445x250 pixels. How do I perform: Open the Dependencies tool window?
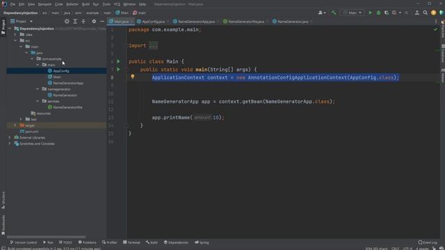point(176,242)
